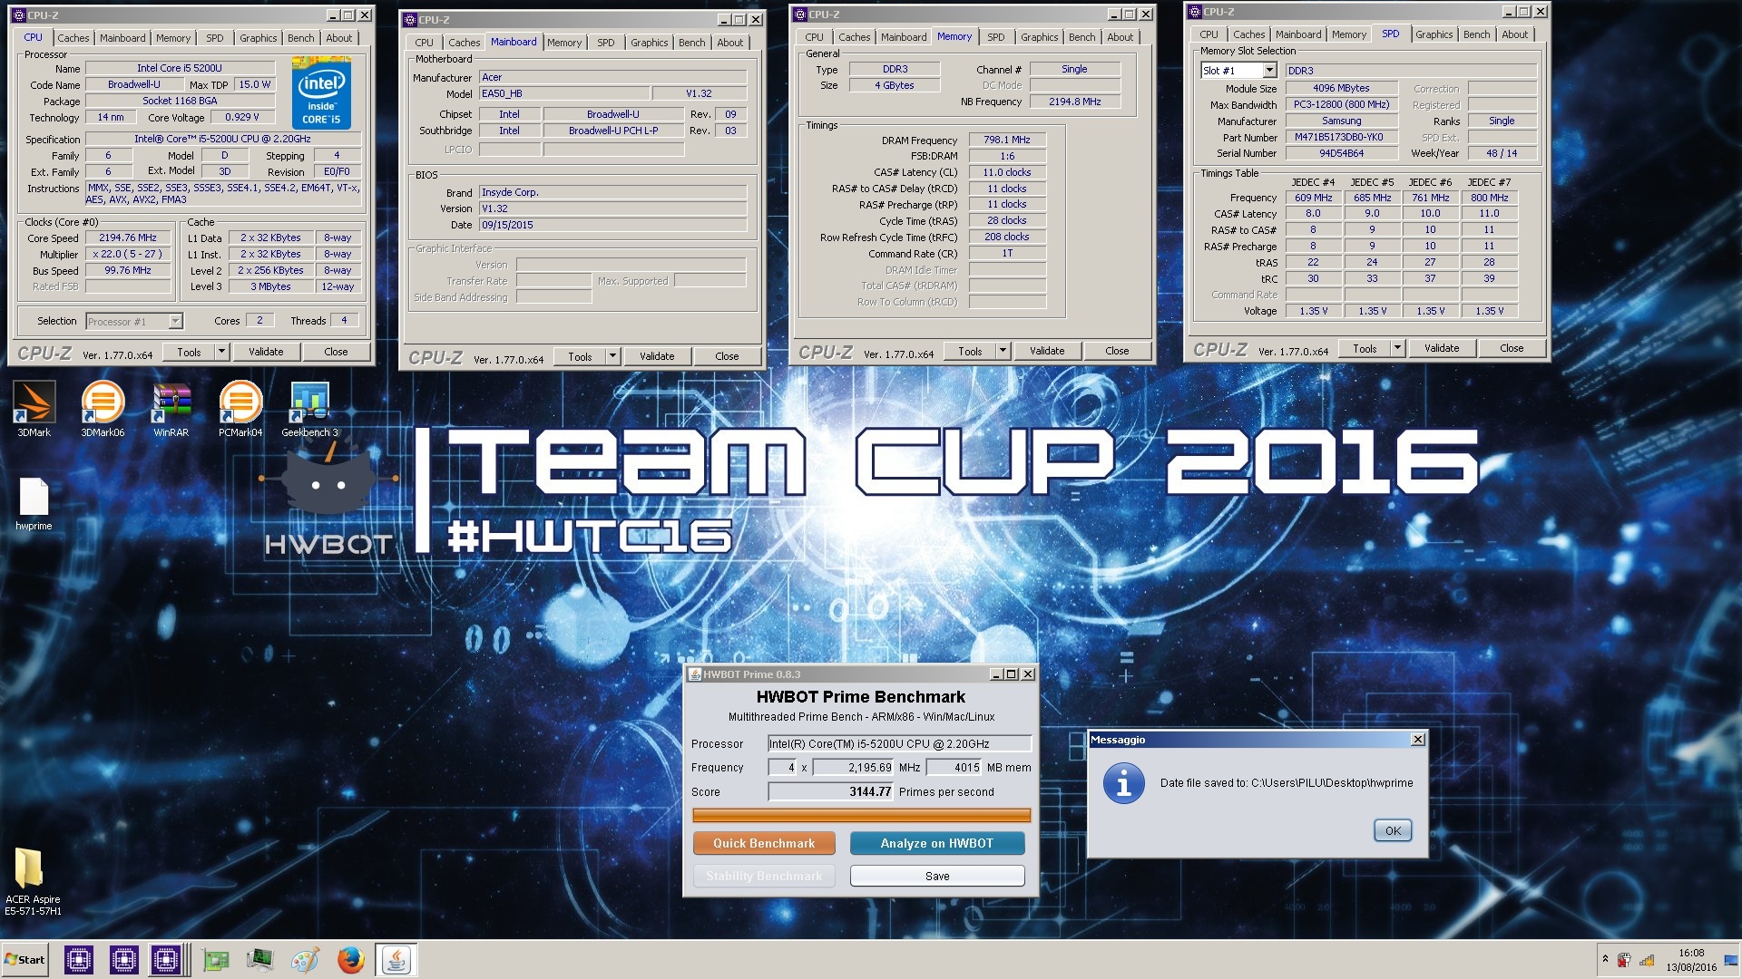1742x979 pixels.
Task: Click the wireless network signal tray icon
Action: 1647,960
